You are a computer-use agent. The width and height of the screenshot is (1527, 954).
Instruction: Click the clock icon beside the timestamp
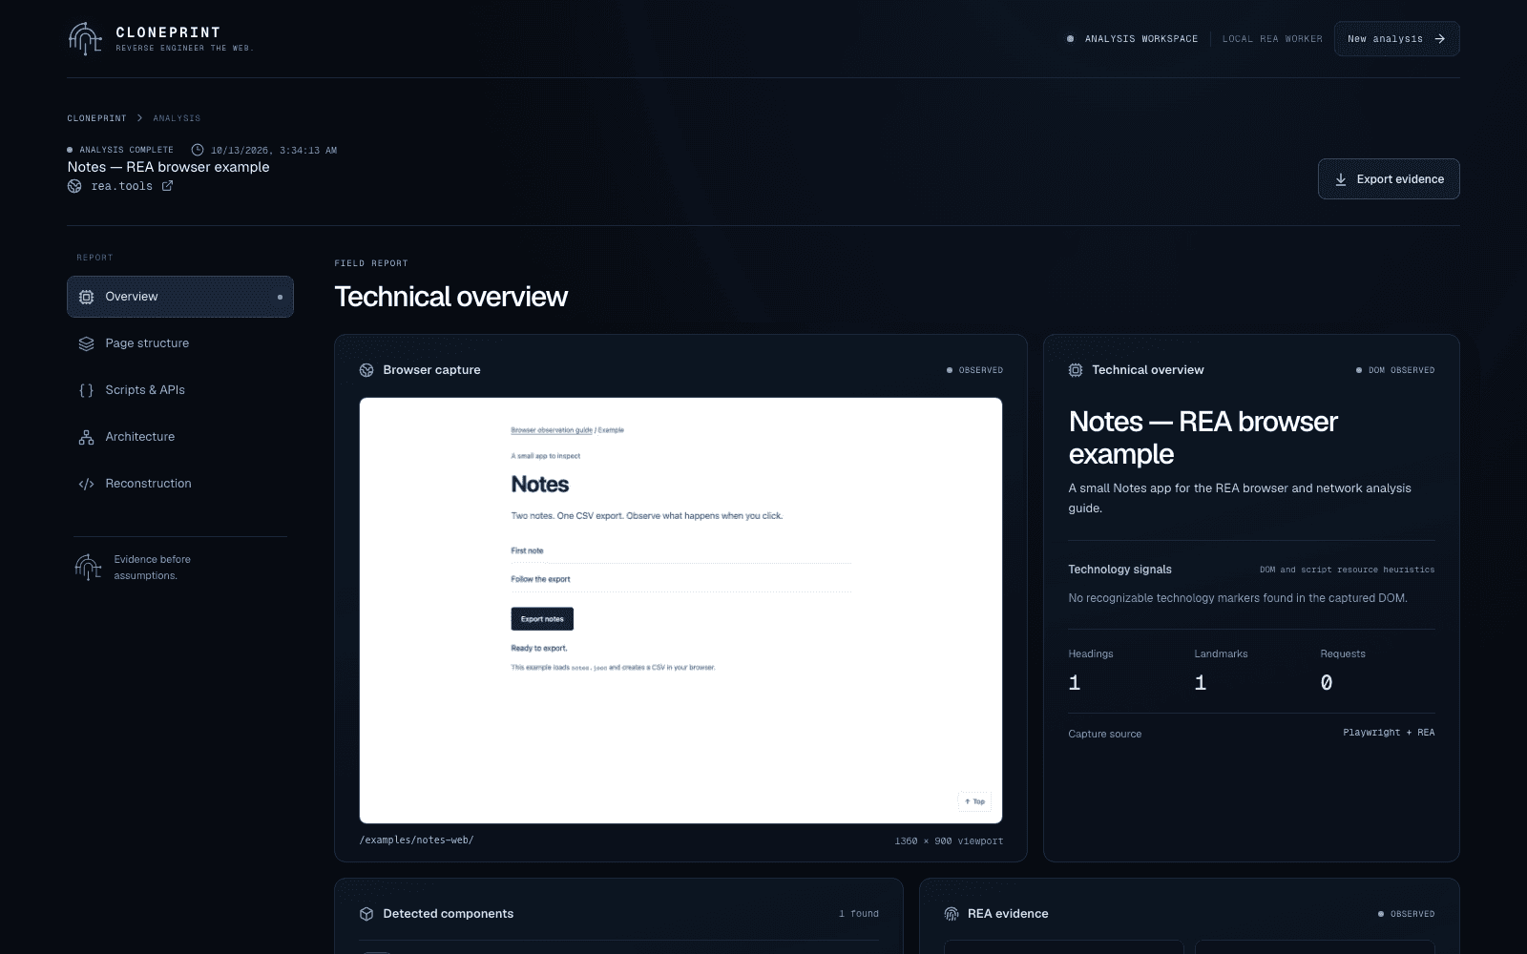coord(198,150)
